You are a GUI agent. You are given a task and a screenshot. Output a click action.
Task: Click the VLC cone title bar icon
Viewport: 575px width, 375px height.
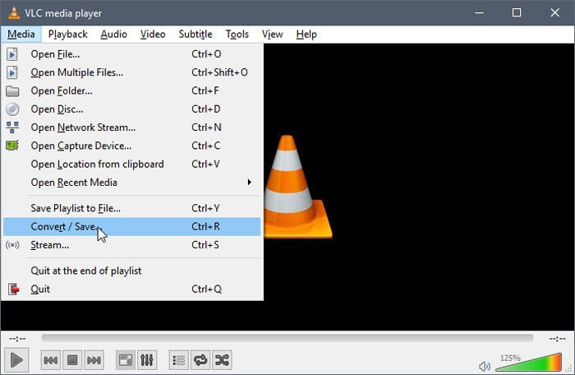pyautogui.click(x=14, y=12)
